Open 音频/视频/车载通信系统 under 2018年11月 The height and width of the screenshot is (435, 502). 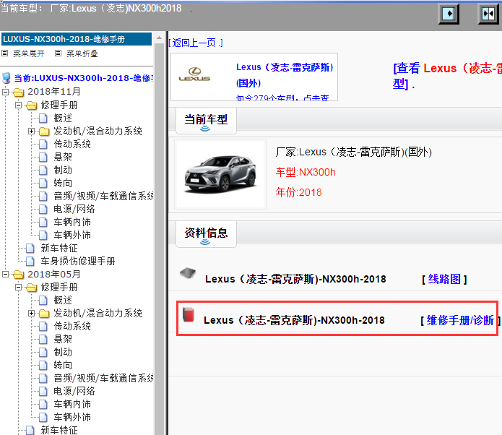tap(103, 196)
